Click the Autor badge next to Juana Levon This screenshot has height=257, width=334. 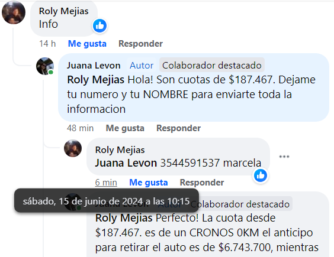pos(142,66)
